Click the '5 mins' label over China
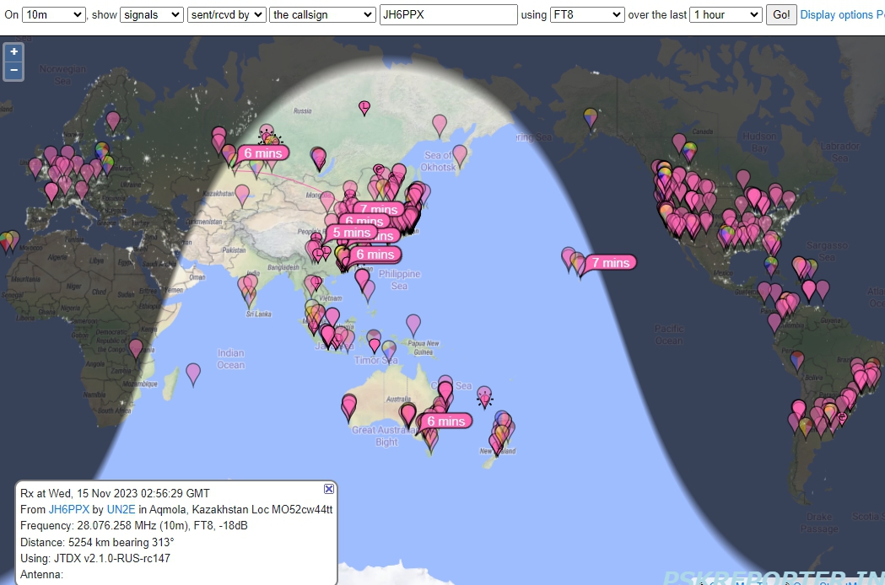This screenshot has width=885, height=585. [x=352, y=233]
